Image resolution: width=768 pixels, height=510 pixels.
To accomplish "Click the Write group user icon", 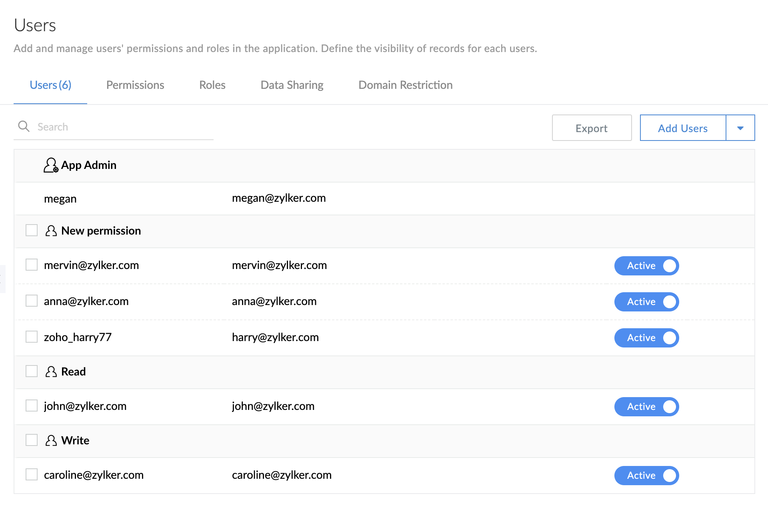I will coord(51,440).
